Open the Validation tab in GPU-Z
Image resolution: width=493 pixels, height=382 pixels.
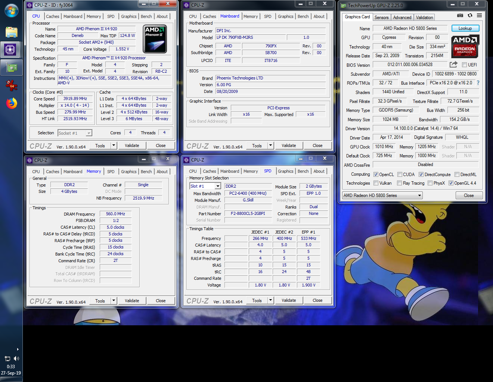click(424, 17)
